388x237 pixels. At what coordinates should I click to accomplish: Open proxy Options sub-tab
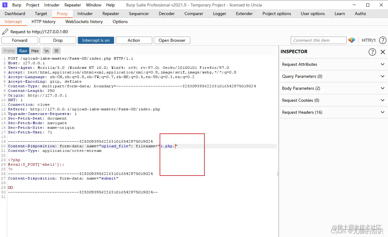(x=120, y=22)
